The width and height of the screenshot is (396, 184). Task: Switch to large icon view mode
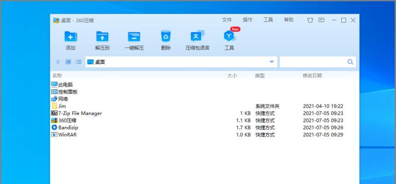(68, 62)
